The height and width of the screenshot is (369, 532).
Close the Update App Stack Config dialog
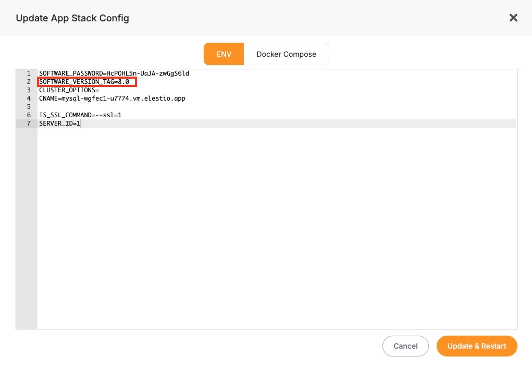click(x=513, y=18)
